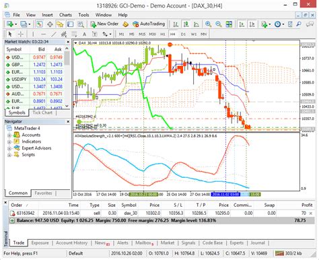Select the Cursor arrow tool
Viewport: 319px width, 260px height.
tap(10, 34)
